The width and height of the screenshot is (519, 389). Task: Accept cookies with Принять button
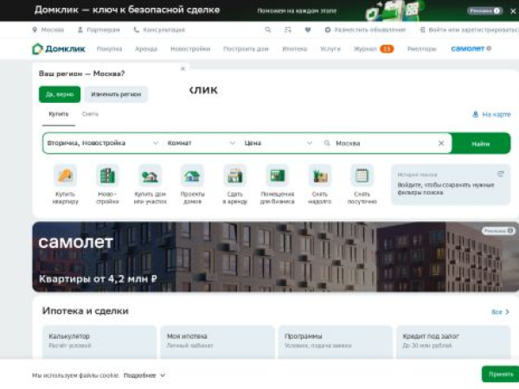click(x=501, y=374)
